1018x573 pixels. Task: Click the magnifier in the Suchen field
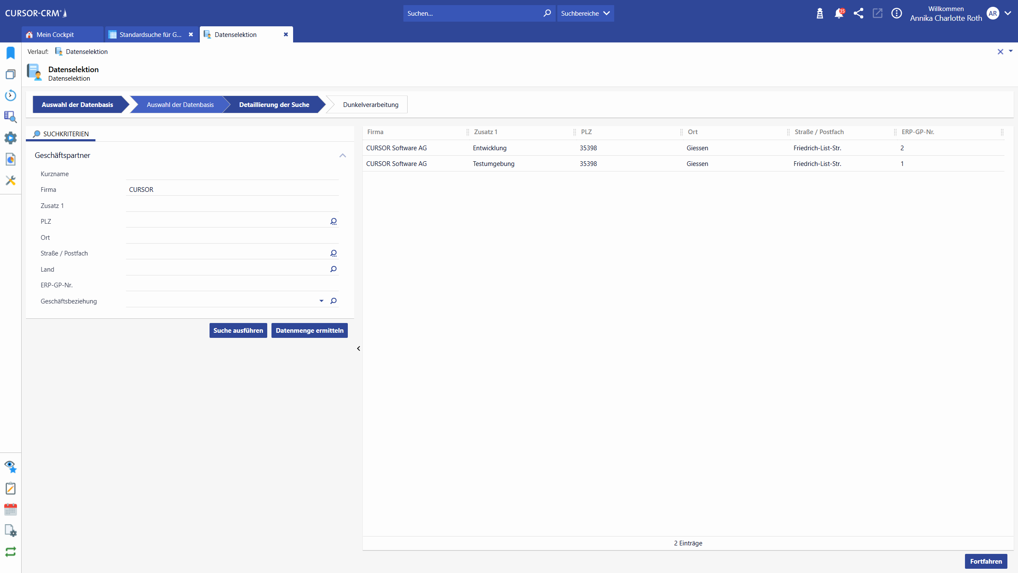coord(547,13)
